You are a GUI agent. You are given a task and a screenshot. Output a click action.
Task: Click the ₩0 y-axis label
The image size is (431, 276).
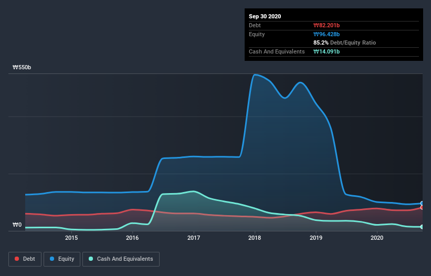click(17, 225)
